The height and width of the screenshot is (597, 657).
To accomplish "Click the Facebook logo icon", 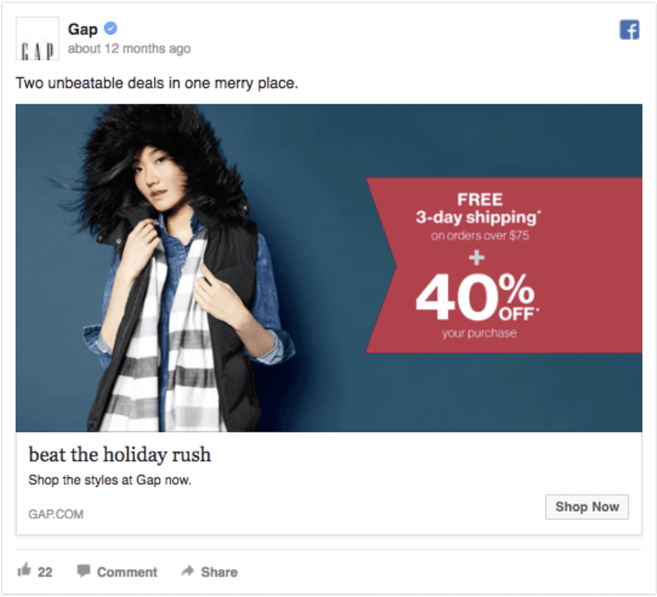I will coord(629,30).
